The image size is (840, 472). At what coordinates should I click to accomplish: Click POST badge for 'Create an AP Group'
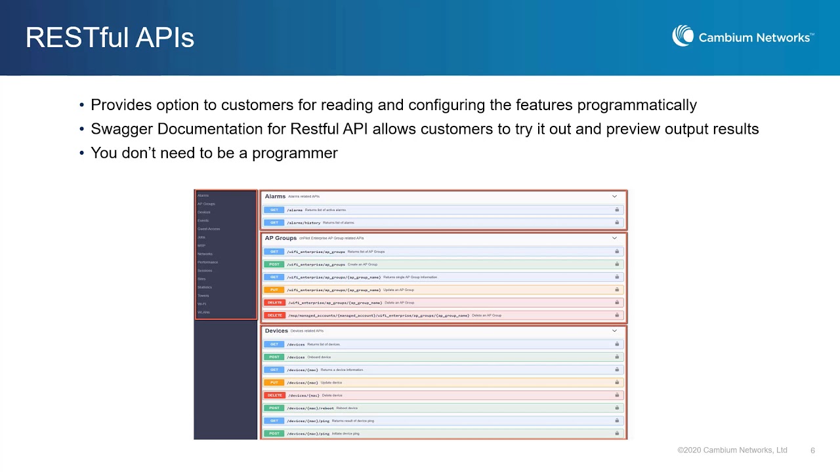pyautogui.click(x=274, y=264)
